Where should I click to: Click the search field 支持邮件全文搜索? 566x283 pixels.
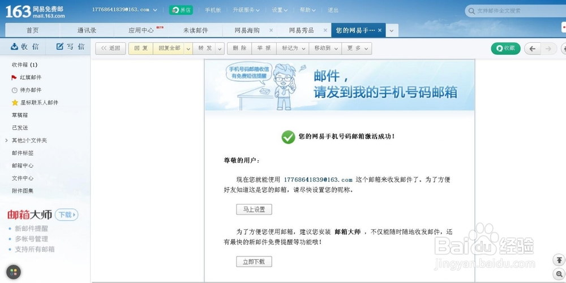tap(516, 11)
